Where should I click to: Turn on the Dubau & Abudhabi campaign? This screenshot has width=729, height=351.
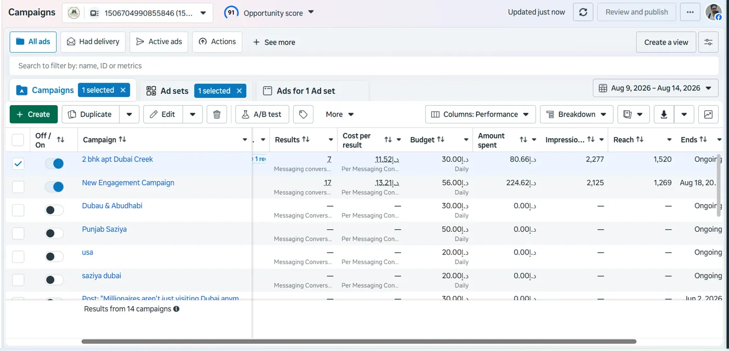pos(54,210)
